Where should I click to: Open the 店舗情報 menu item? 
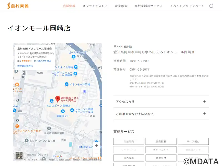(x=69, y=6)
